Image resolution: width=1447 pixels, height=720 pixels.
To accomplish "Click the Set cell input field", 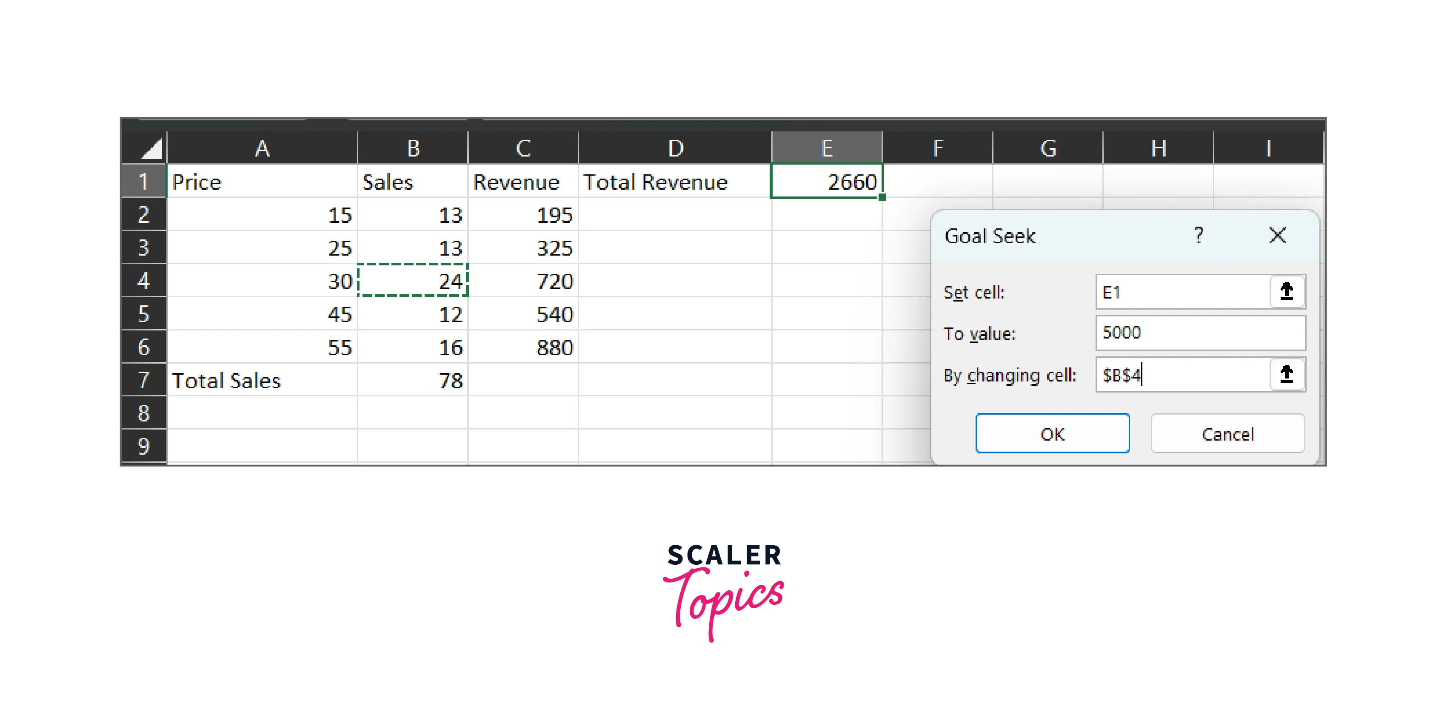I will pyautogui.click(x=1182, y=292).
